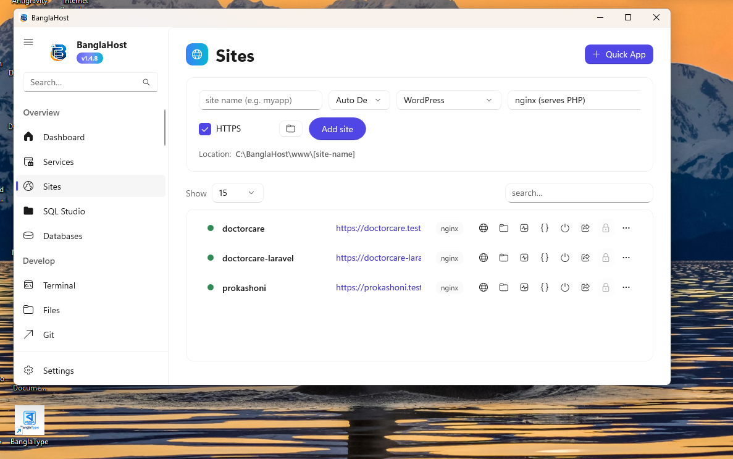Open Services in sidebar

click(x=91, y=162)
